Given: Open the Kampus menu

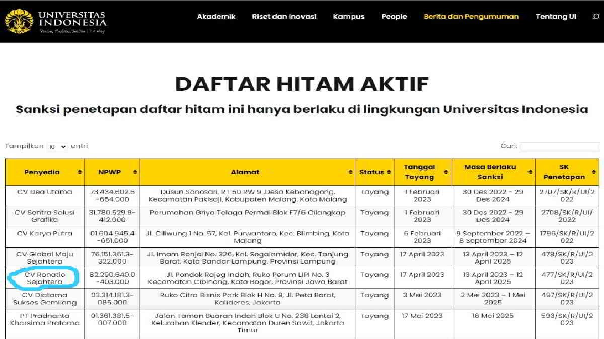Looking at the screenshot, I should point(349,16).
